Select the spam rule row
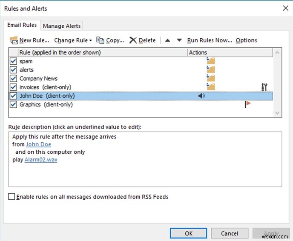This screenshot has height=241, width=293. point(141,61)
